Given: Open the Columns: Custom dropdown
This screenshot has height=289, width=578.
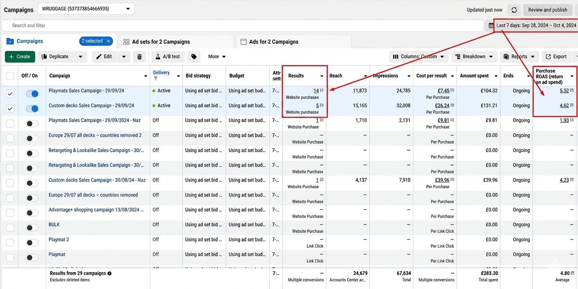Looking at the screenshot, I should click(419, 56).
